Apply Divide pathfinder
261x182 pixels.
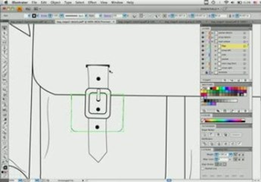[x=205, y=143]
